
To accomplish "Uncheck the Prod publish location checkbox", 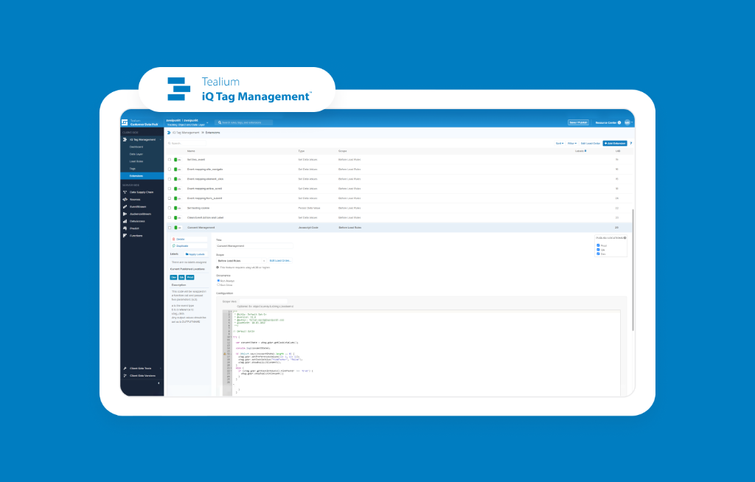I will point(598,245).
